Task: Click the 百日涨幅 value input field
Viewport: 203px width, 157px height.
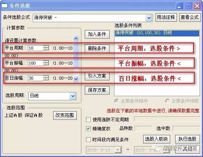Action: pos(35,78)
